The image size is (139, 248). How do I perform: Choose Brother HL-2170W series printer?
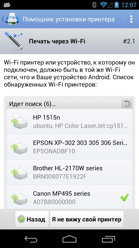click(69, 172)
